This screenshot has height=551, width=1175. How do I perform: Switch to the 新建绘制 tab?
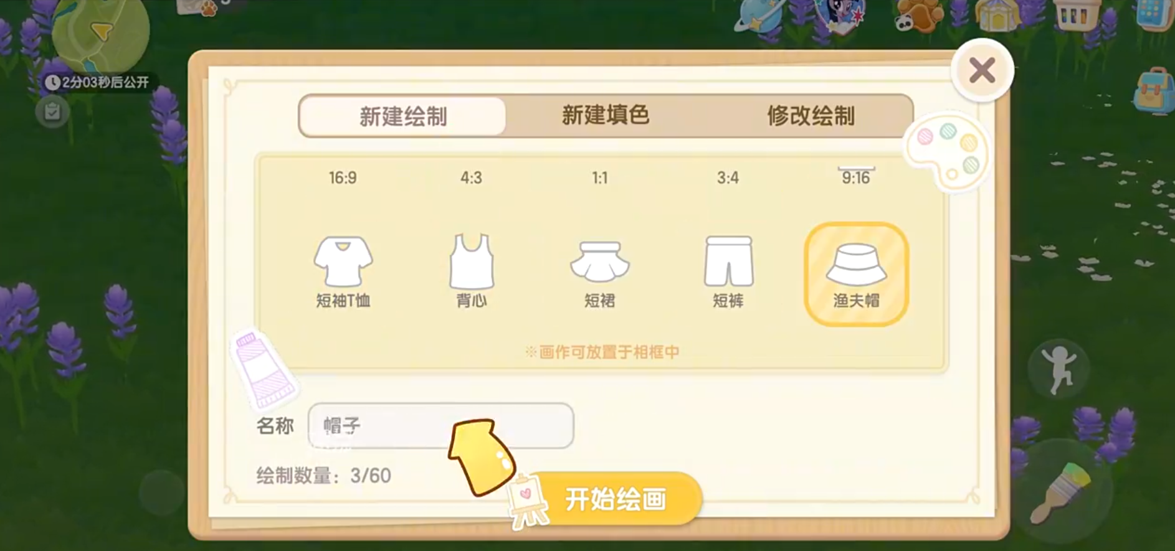(x=403, y=116)
